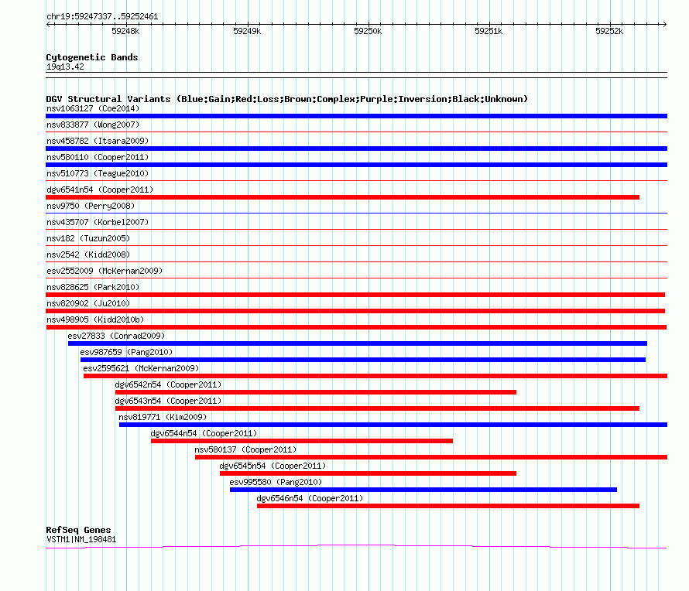The height and width of the screenshot is (591, 689).
Task: Click the VSTM1|NM_198481 RefSeq gene label
Action: [81, 540]
